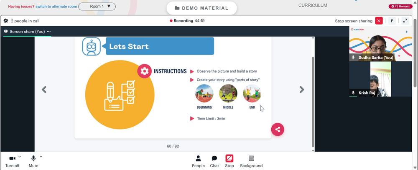Click 'Create your story using parts of story'
Image resolution: width=418 pixels, height=170 pixels.
coord(228,80)
